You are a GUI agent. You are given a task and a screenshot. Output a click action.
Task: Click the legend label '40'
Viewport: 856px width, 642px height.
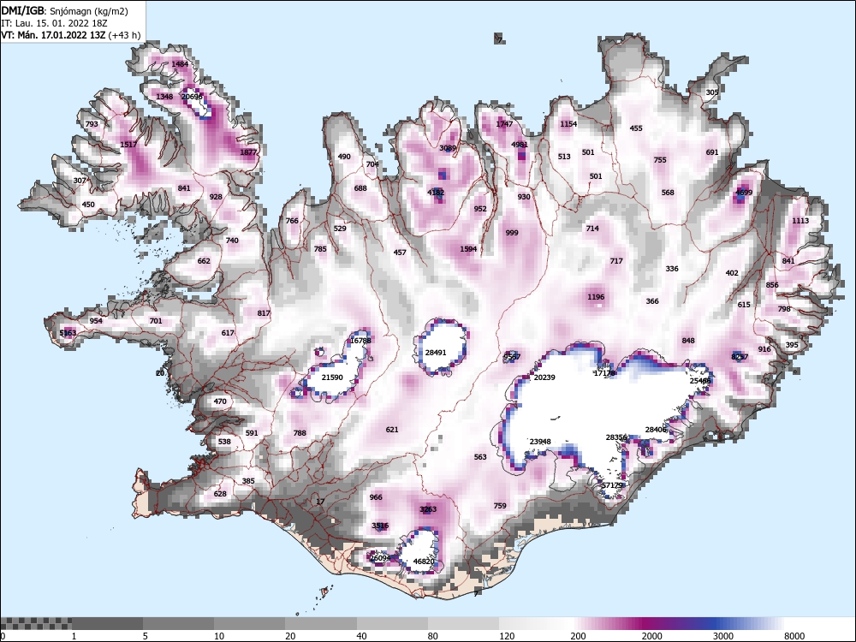coord(362,635)
